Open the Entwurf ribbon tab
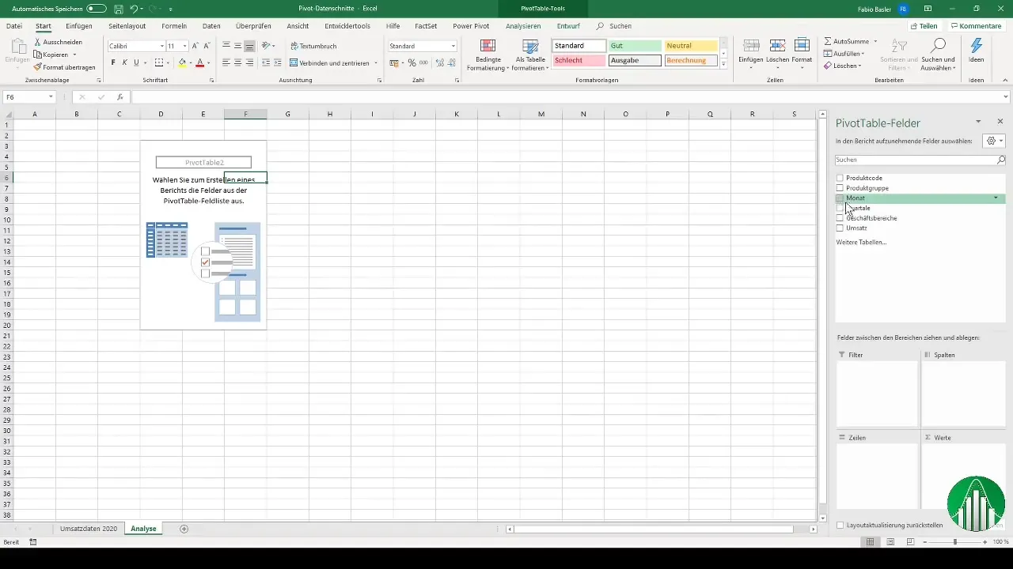1013x569 pixels. (568, 26)
